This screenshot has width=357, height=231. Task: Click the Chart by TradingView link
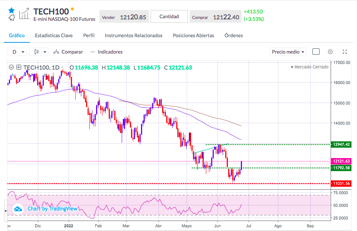tap(53, 209)
